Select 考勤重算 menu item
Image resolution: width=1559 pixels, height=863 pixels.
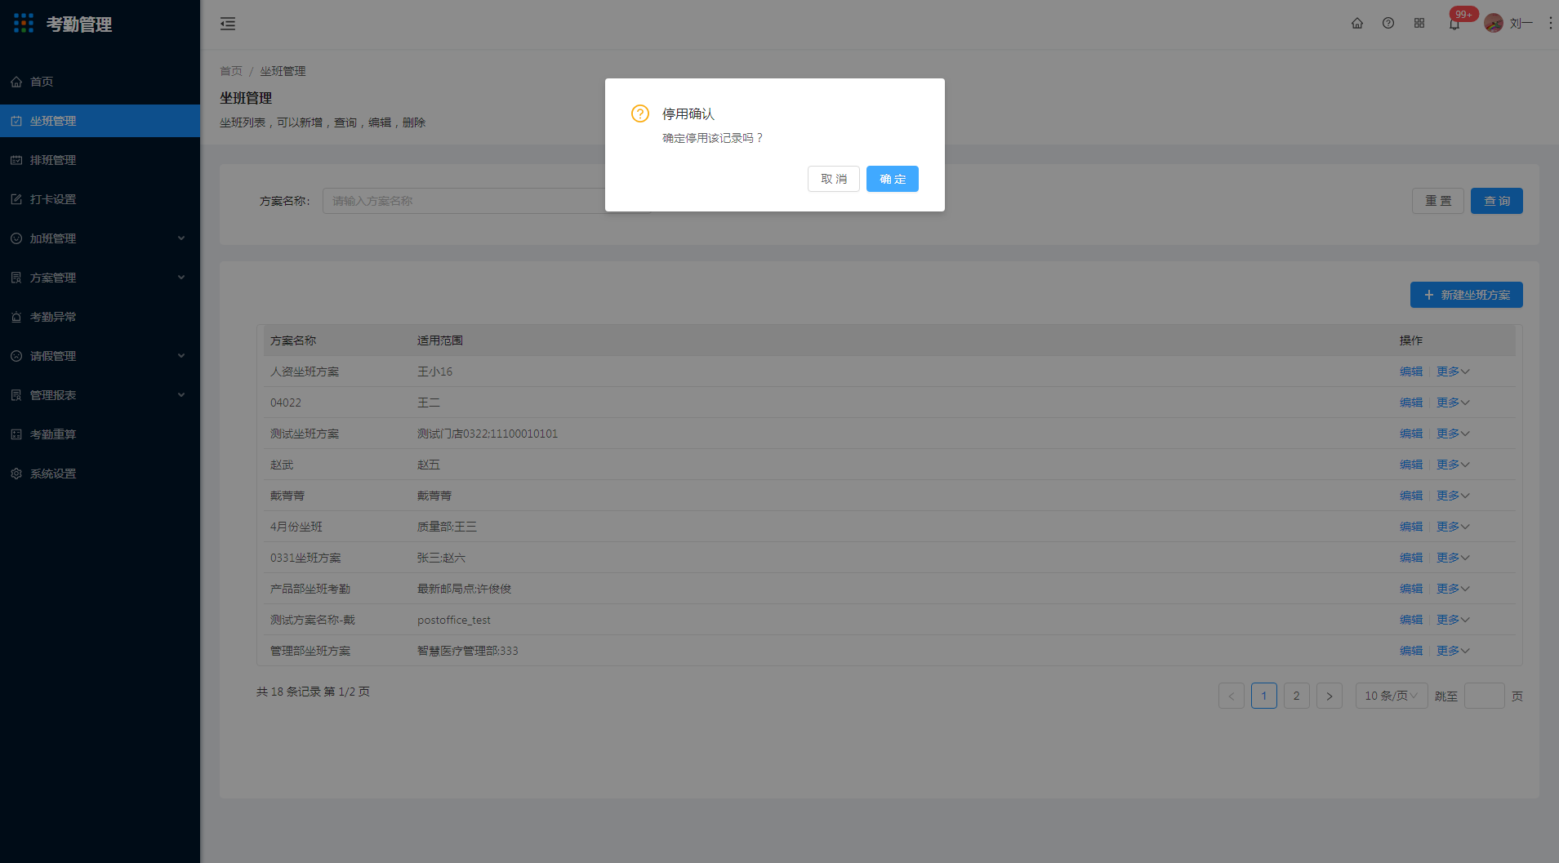tap(100, 434)
